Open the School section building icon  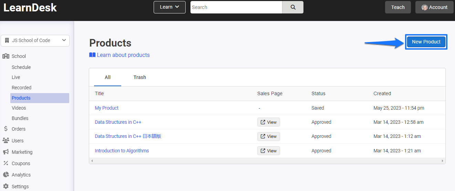6,56
